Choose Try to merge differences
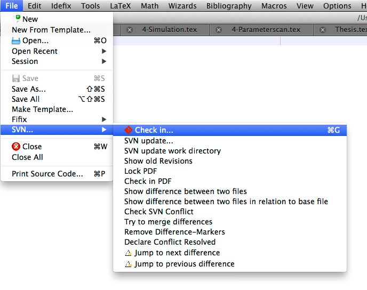Image resolution: width=367 pixels, height=290 pixels. point(229,222)
